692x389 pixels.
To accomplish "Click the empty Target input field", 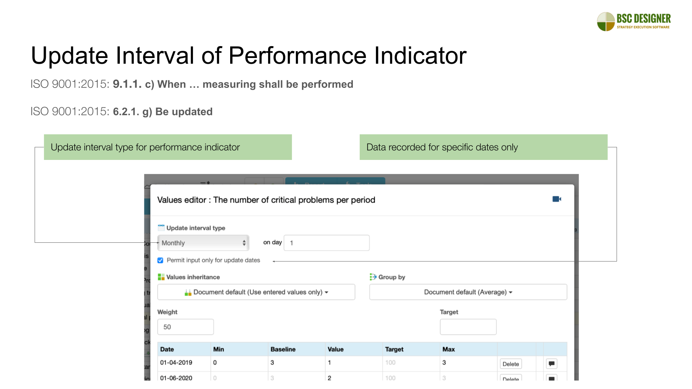I will pos(468,327).
